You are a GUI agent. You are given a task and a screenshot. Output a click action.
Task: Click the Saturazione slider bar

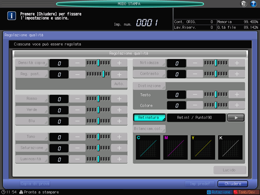point(98,148)
